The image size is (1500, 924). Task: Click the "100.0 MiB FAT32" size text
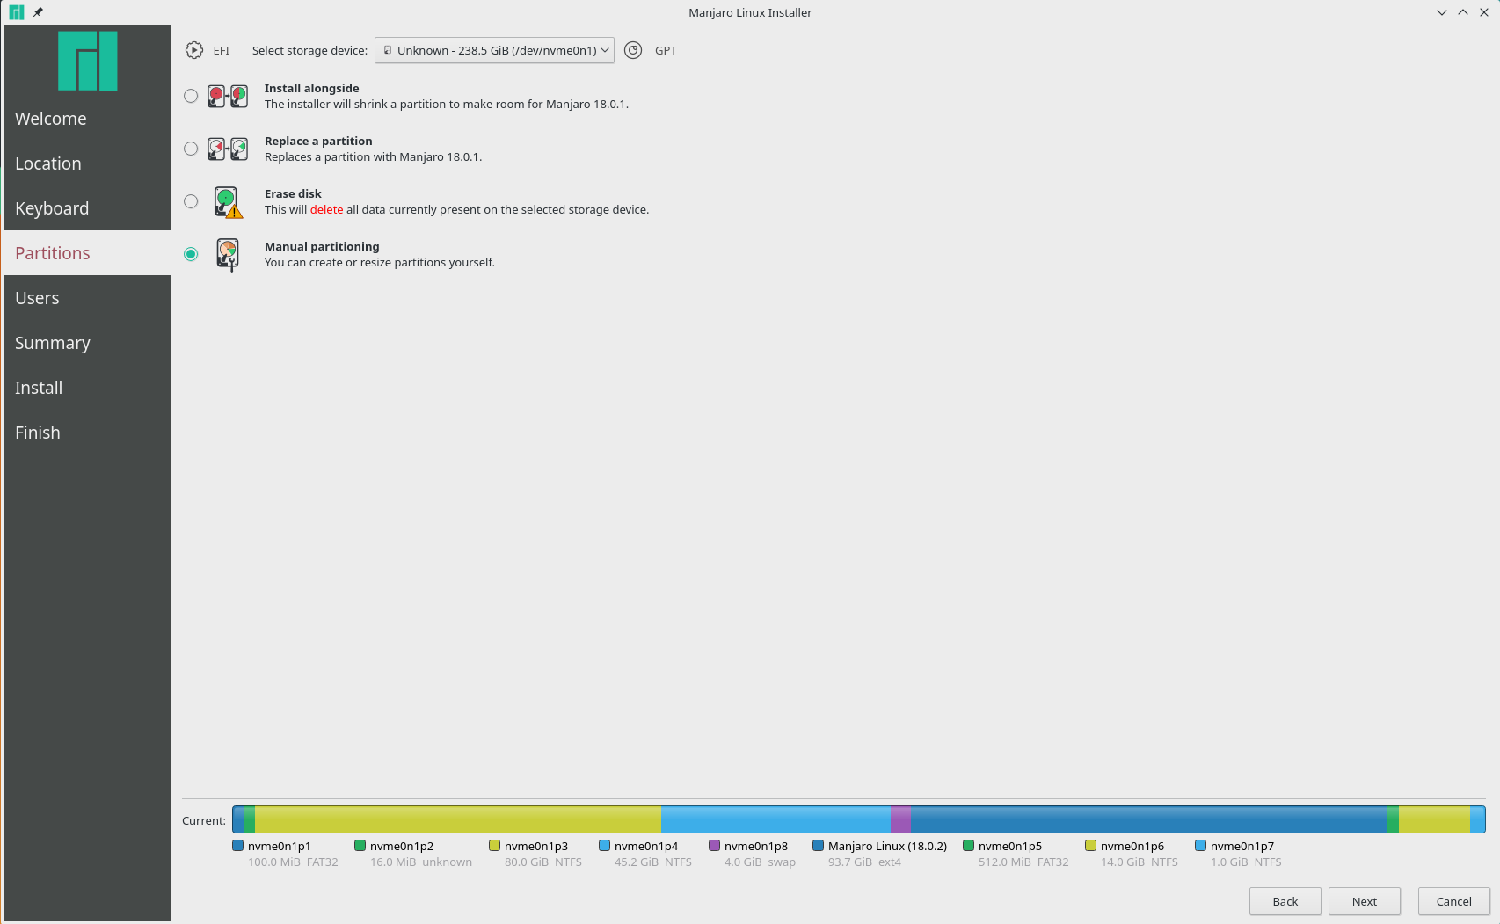[x=293, y=862]
